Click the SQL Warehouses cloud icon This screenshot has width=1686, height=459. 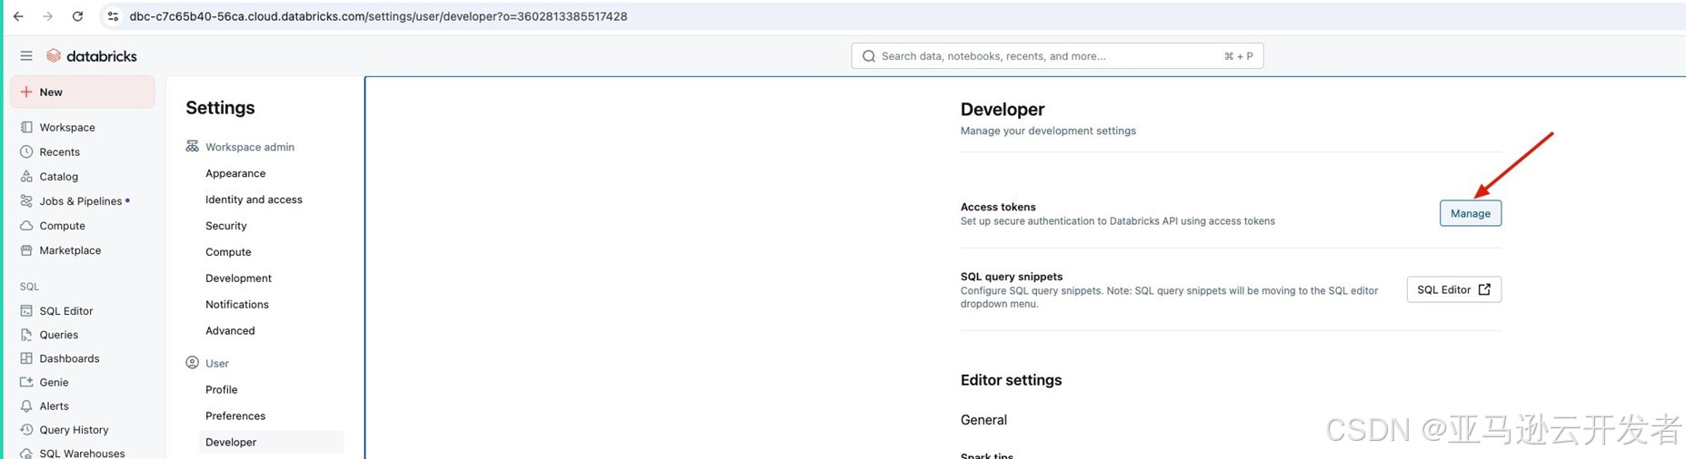tap(26, 453)
